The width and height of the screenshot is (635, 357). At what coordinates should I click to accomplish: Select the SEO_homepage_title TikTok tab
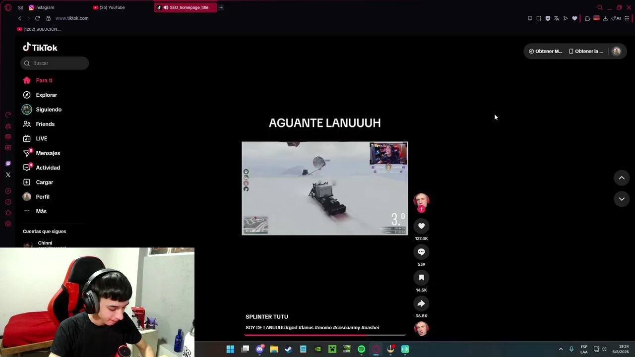click(186, 7)
